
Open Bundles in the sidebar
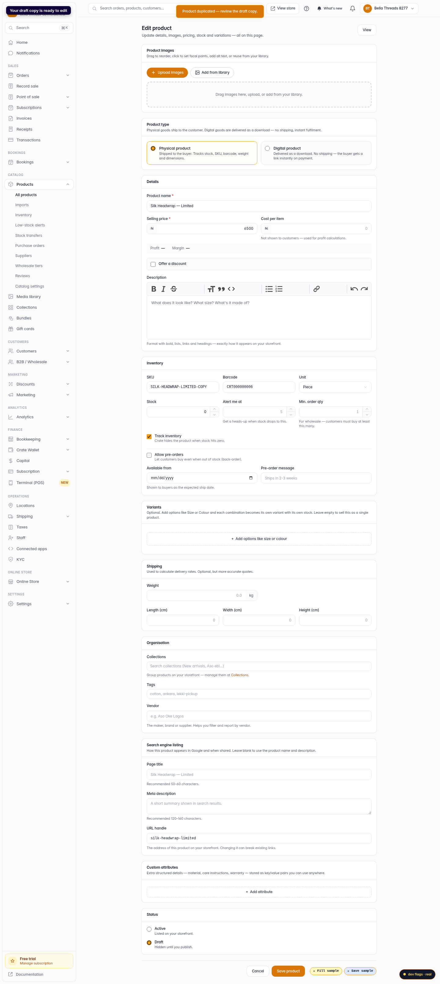tap(39, 318)
